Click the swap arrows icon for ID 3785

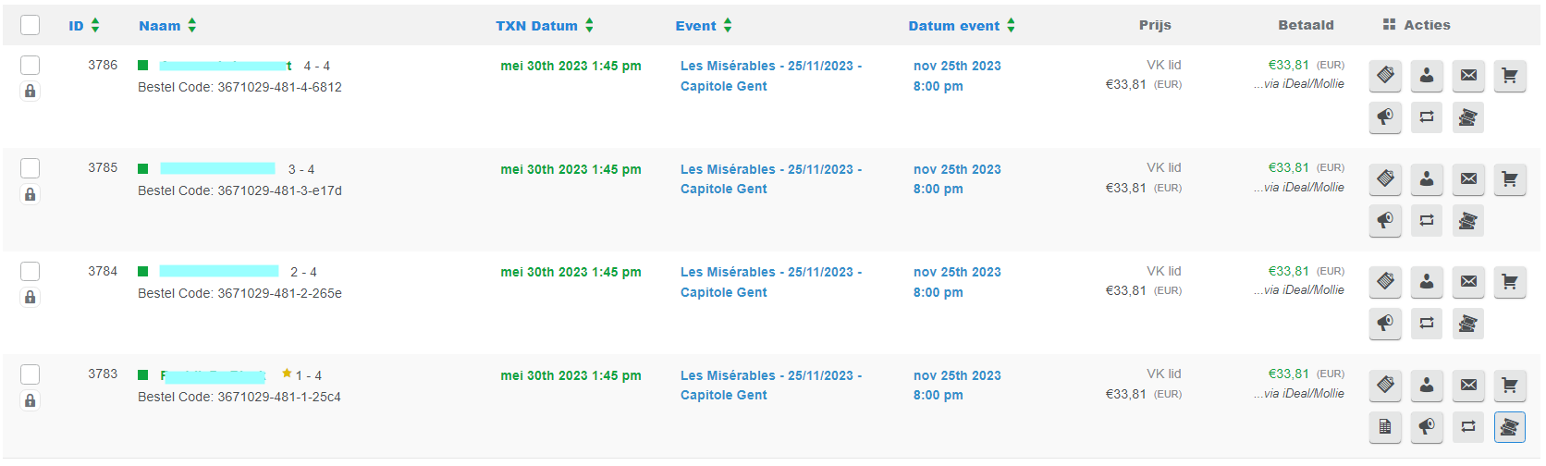coord(1427,221)
